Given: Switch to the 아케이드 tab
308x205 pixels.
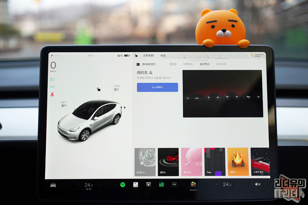Looking at the screenshot, I should coord(188,64).
